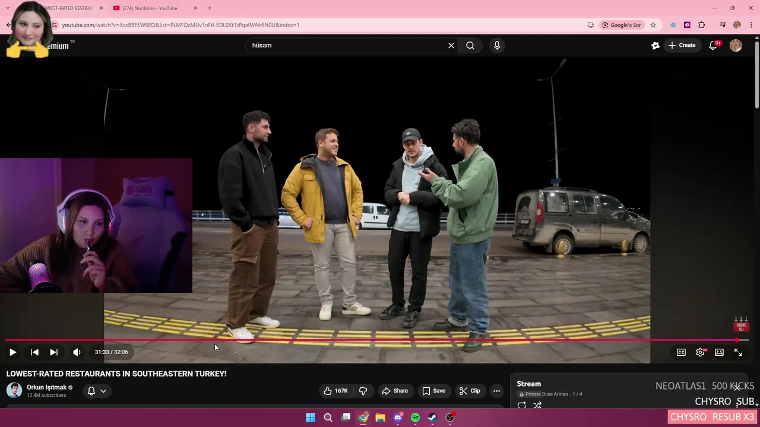Click the 31:33 / 32:06 time display
Screen dimensions: 760x427
point(111,352)
